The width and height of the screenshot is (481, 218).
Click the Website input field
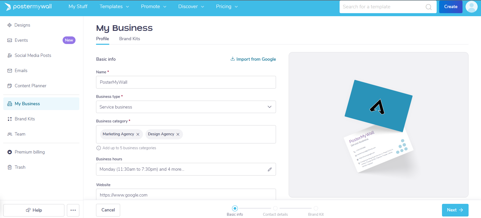186,194
